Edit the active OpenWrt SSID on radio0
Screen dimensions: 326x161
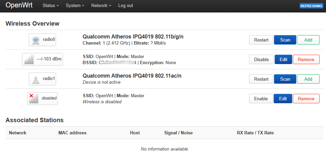coord(283,59)
